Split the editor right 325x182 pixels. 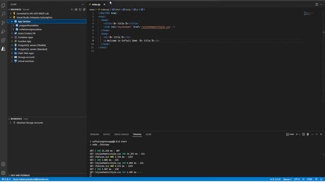pos(317,5)
